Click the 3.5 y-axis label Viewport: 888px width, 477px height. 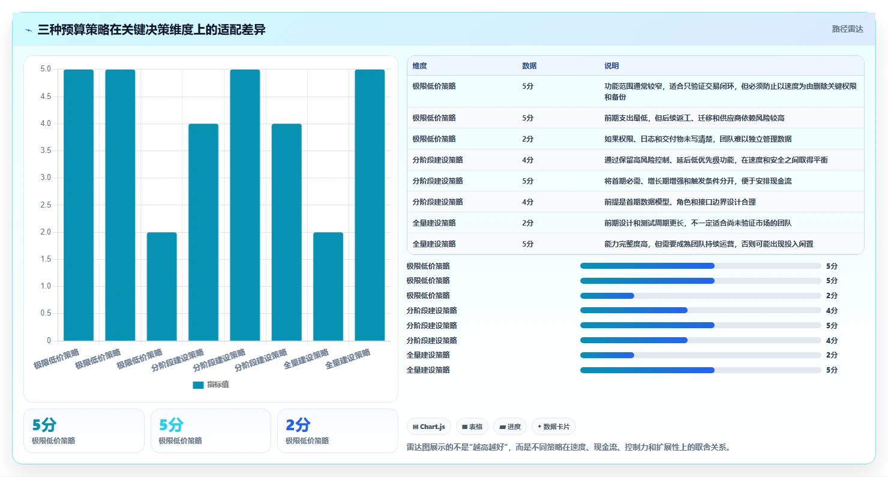click(x=46, y=151)
